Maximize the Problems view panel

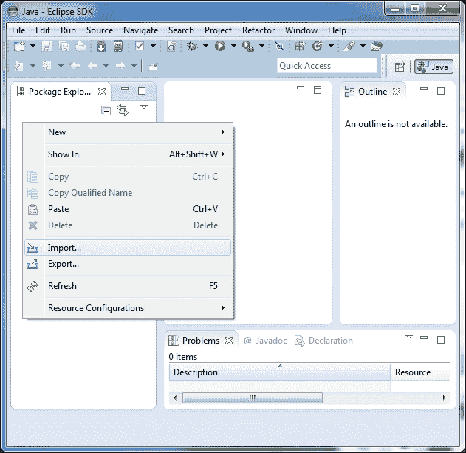(441, 340)
